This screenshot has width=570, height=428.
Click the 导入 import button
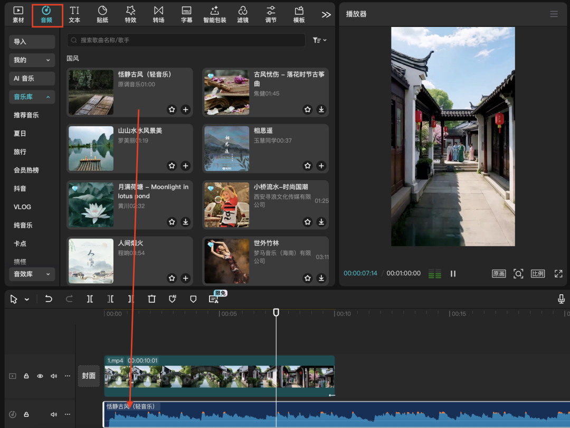(32, 42)
